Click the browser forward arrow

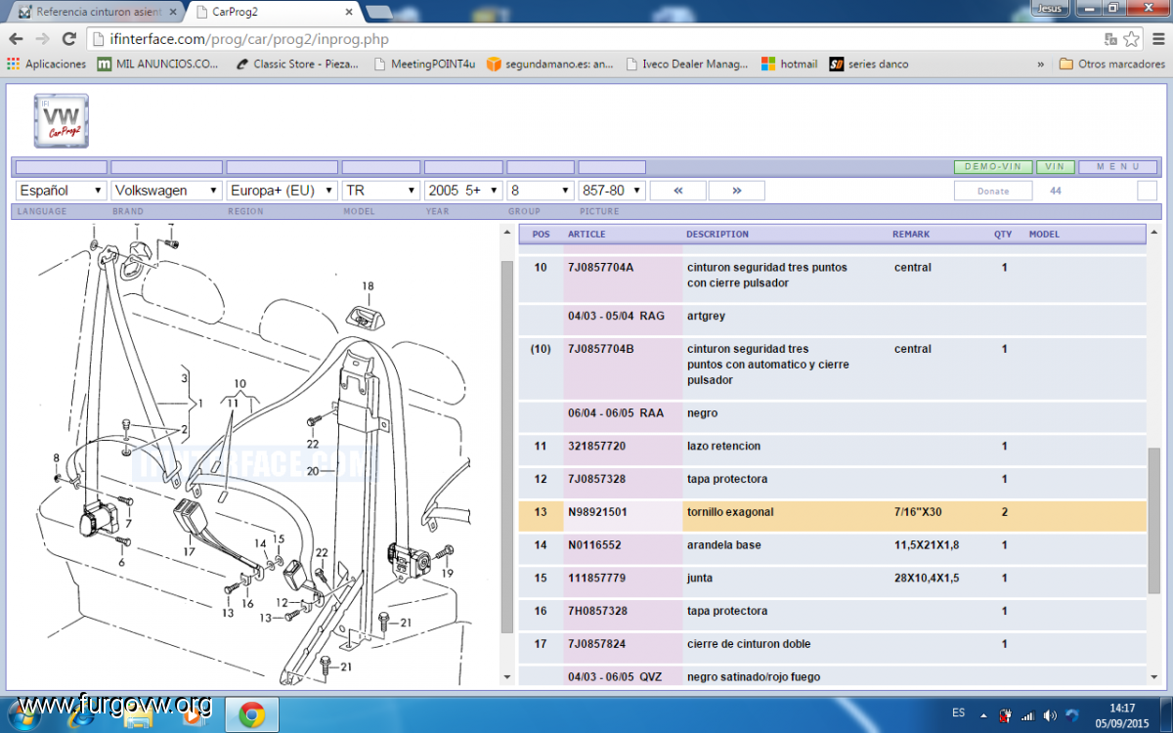[x=42, y=39]
